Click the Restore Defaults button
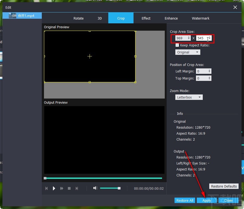This screenshot has height=209, width=244. pos(224,186)
